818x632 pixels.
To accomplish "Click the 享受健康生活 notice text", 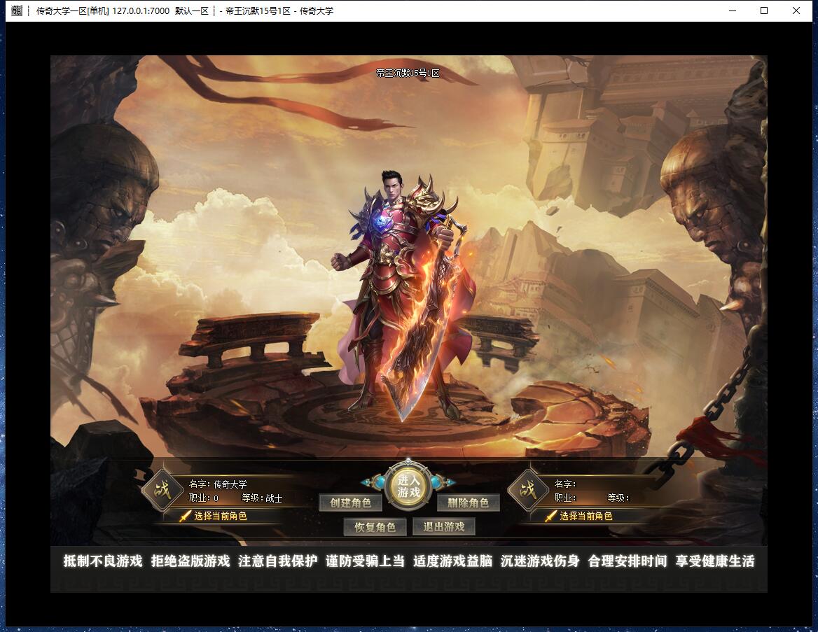I will pos(715,561).
